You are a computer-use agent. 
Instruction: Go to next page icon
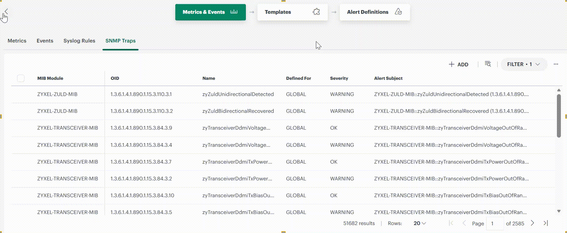pyautogui.click(x=532, y=223)
